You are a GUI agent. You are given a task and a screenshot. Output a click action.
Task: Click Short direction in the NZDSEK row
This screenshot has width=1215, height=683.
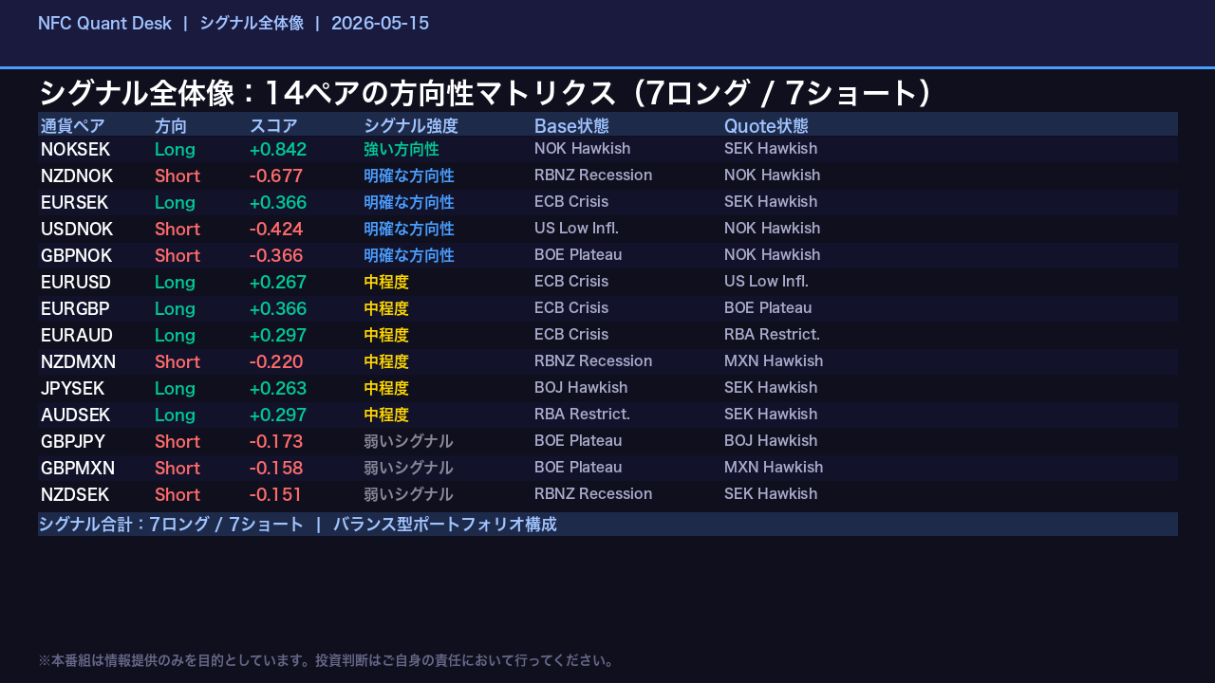[x=178, y=494]
